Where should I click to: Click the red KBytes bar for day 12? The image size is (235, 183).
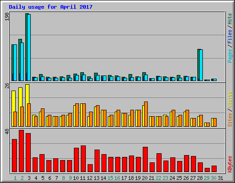coord(90,168)
